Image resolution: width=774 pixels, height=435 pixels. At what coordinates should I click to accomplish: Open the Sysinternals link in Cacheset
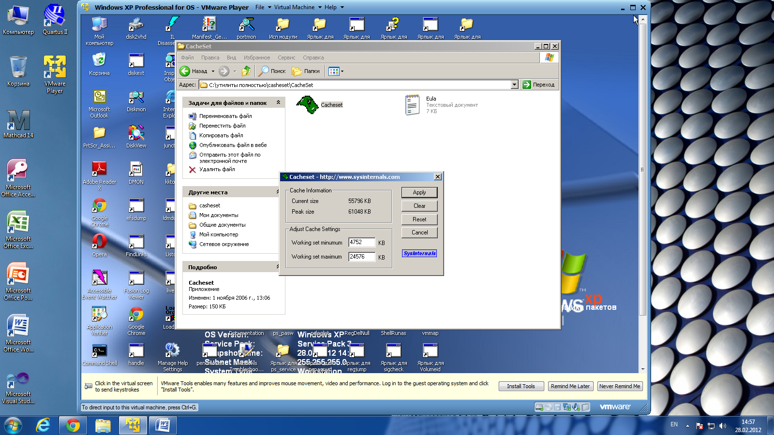(x=419, y=253)
